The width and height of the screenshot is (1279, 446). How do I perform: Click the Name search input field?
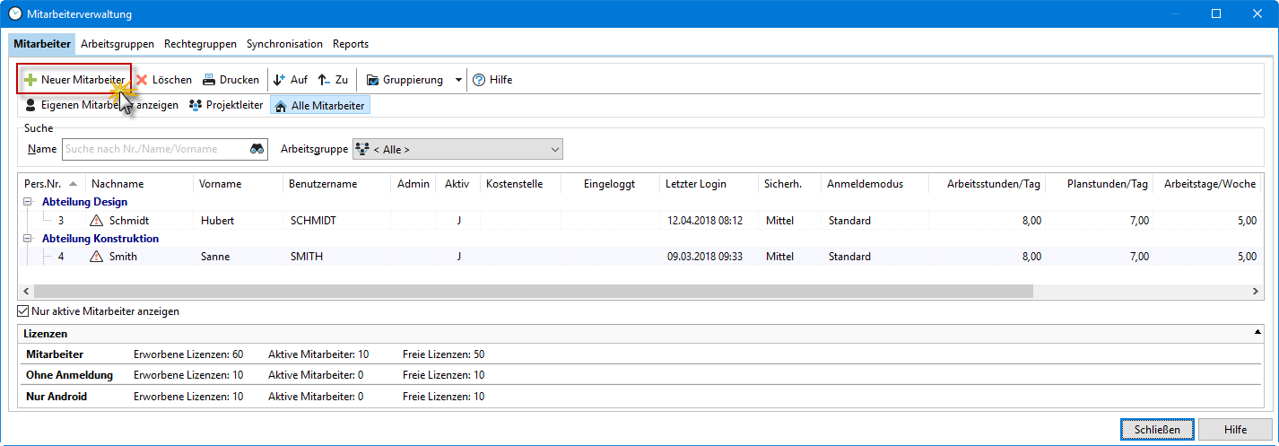[x=152, y=149]
